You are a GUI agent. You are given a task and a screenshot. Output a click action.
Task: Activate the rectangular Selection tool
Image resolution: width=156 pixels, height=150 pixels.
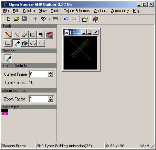click(8, 43)
